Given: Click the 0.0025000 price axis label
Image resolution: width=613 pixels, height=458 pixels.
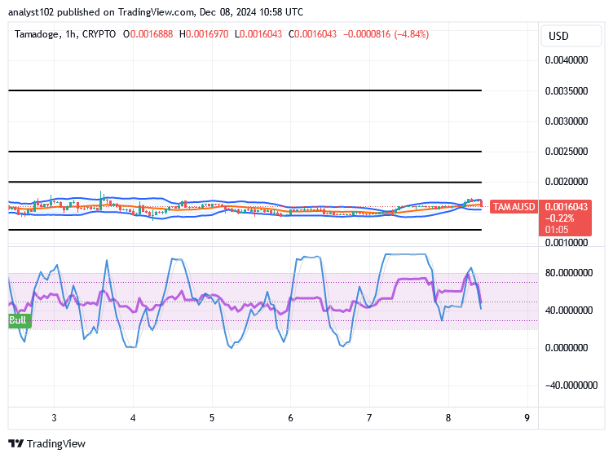Looking at the screenshot, I should [567, 152].
